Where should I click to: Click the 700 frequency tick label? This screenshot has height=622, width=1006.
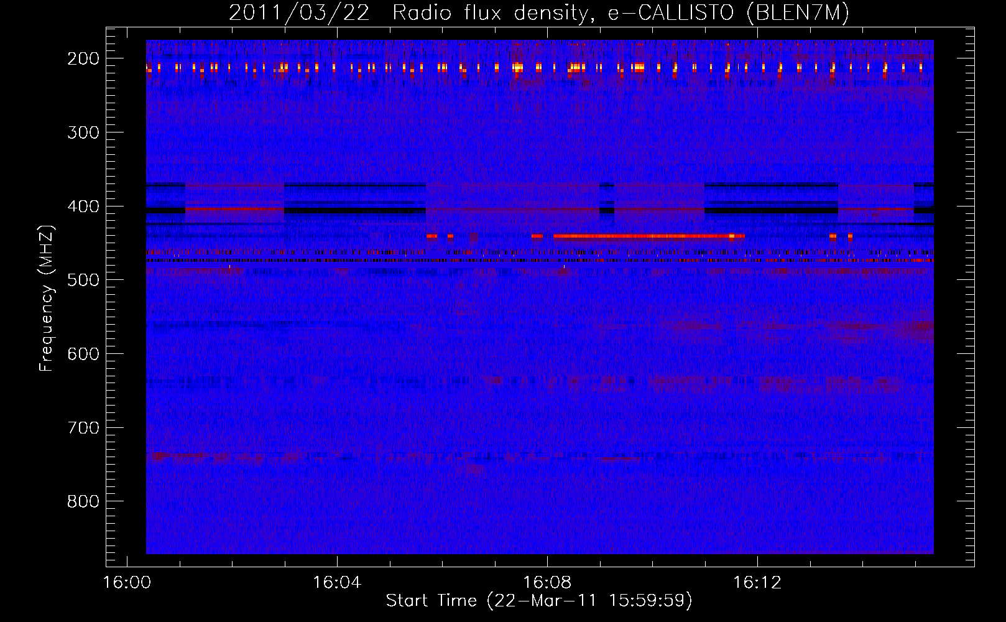click(83, 428)
